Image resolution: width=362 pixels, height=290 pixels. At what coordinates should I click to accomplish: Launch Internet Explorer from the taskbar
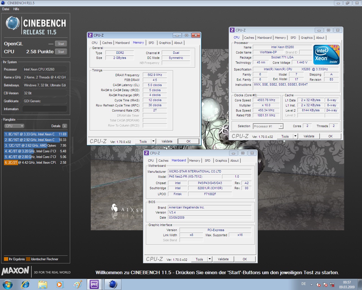pyautogui.click(x=25, y=284)
